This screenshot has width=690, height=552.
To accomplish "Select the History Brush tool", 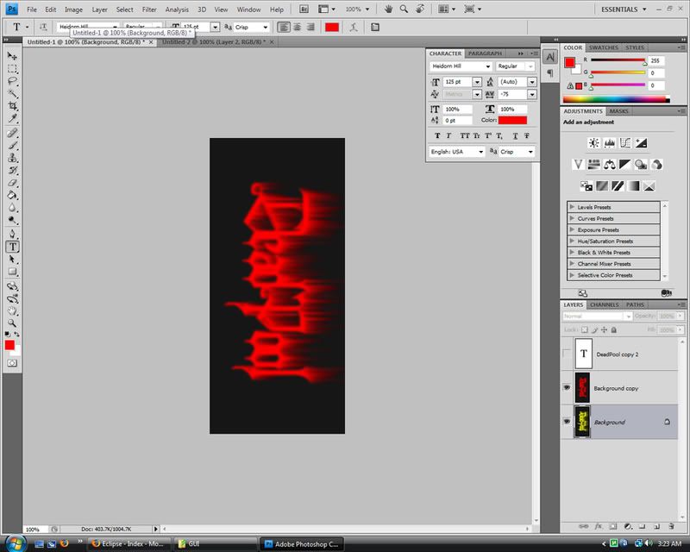I will tap(12, 170).
